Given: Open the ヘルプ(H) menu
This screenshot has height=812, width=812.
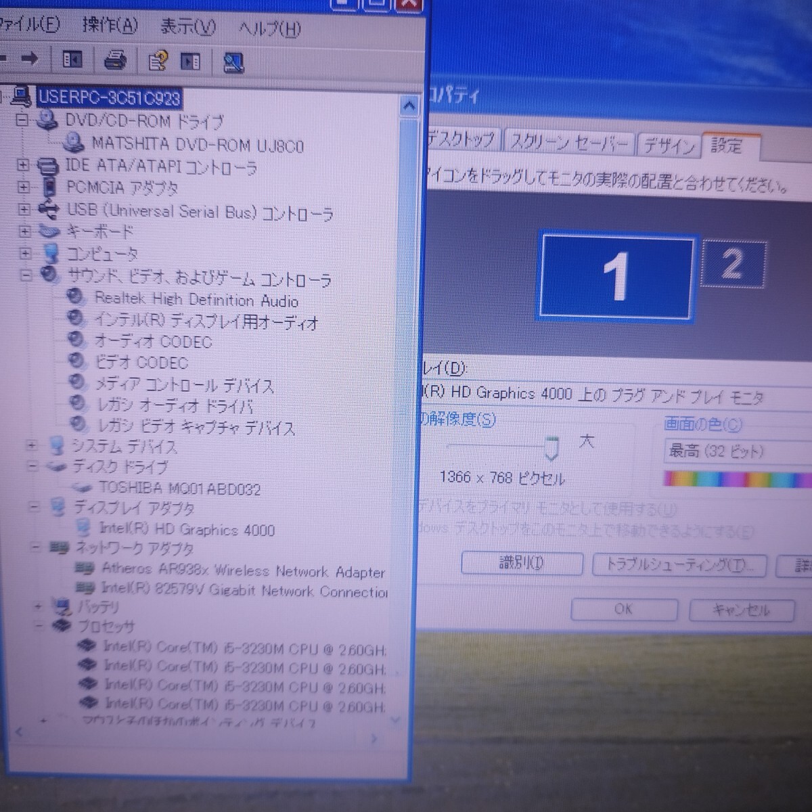Looking at the screenshot, I should pyautogui.click(x=269, y=28).
